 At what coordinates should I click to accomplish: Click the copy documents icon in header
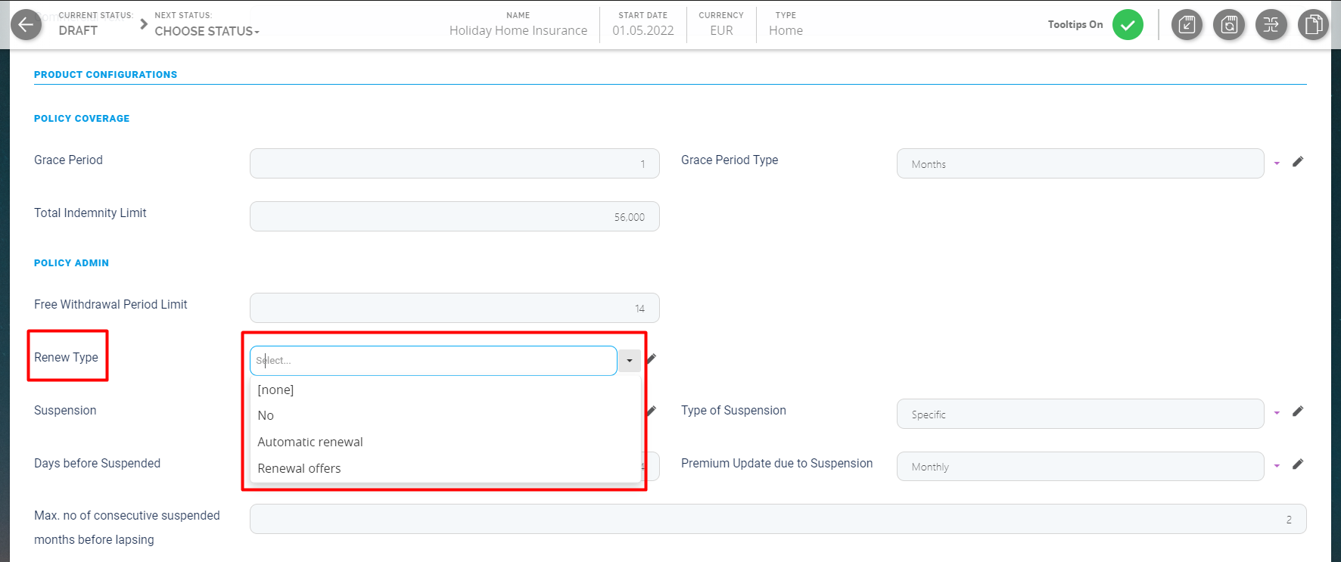pyautogui.click(x=1313, y=25)
